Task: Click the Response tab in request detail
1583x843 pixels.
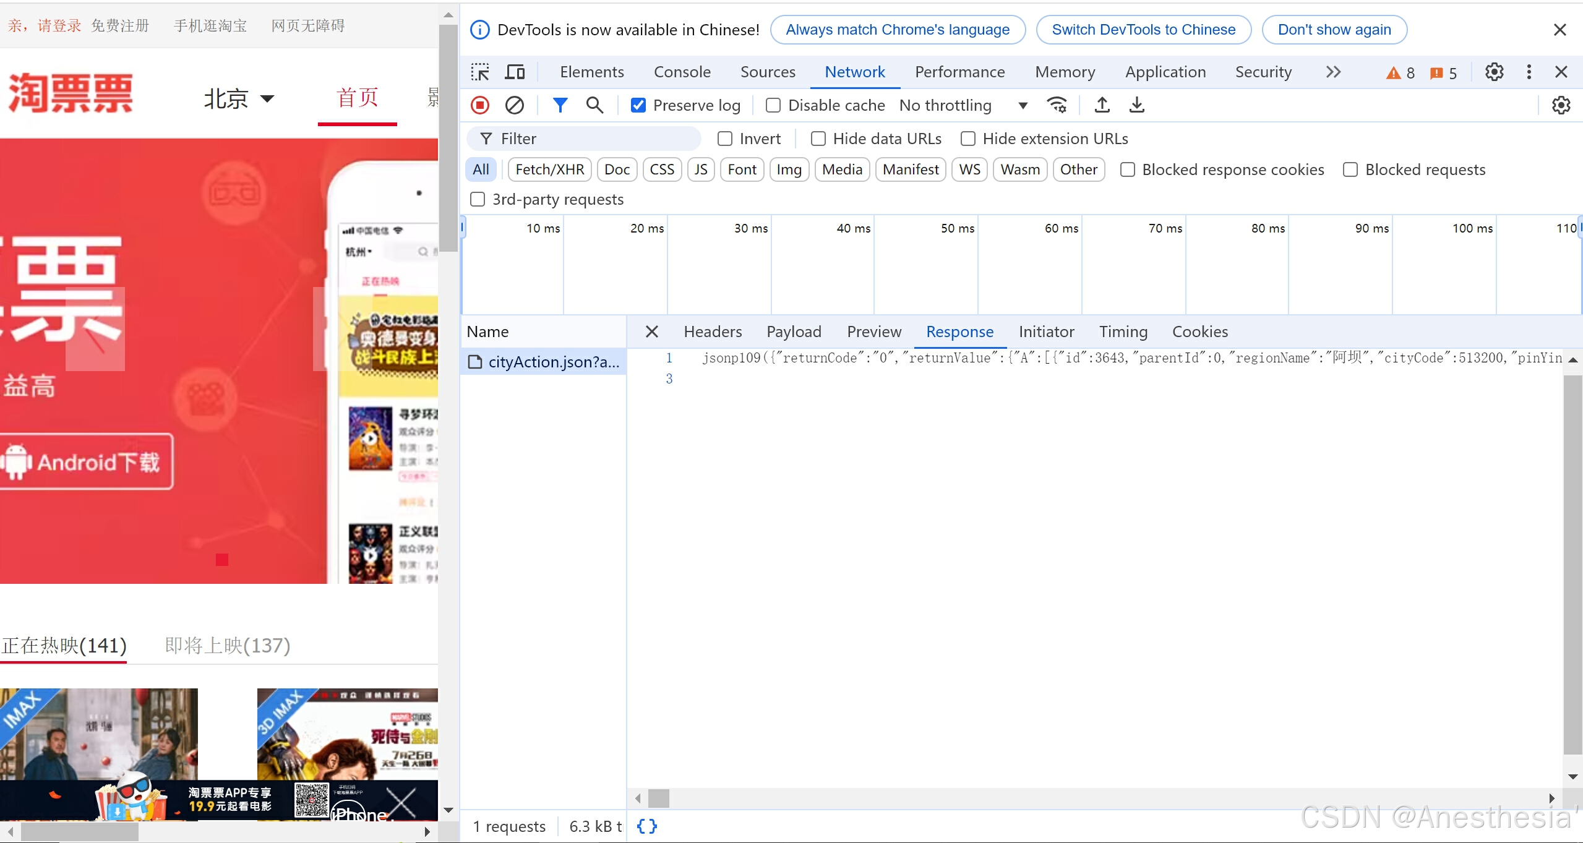Action: (960, 331)
